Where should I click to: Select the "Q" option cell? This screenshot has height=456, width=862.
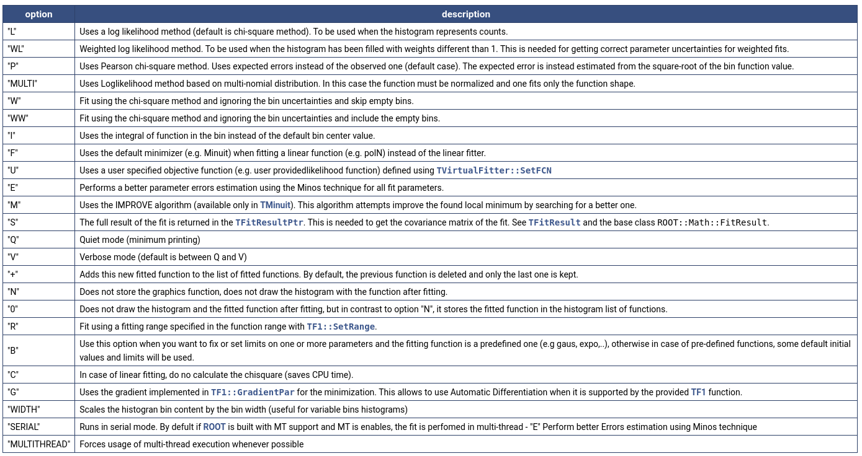click(x=39, y=240)
